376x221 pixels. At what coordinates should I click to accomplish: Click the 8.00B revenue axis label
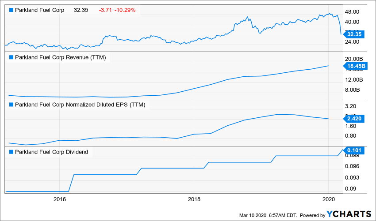353,90
